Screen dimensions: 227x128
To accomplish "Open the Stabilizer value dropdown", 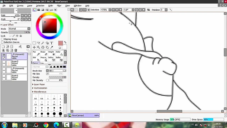I will pyautogui.click(x=166, y=10).
